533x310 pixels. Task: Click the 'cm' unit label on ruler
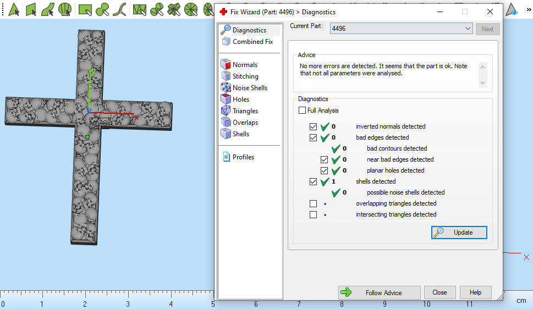coord(521,301)
